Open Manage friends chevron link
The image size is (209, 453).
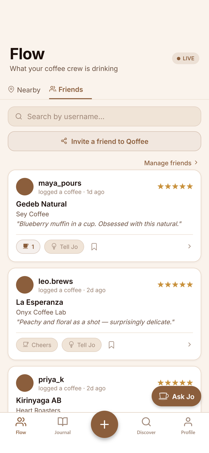pyautogui.click(x=171, y=163)
